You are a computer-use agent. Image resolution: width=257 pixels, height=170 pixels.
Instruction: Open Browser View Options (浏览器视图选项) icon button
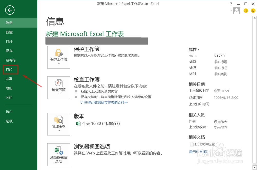point(59,155)
